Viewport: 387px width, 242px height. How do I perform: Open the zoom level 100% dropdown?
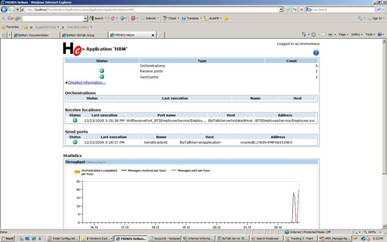[x=380, y=232]
